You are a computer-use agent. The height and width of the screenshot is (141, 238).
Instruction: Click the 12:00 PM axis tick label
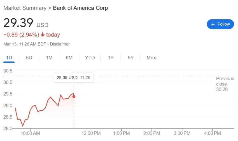91,133
